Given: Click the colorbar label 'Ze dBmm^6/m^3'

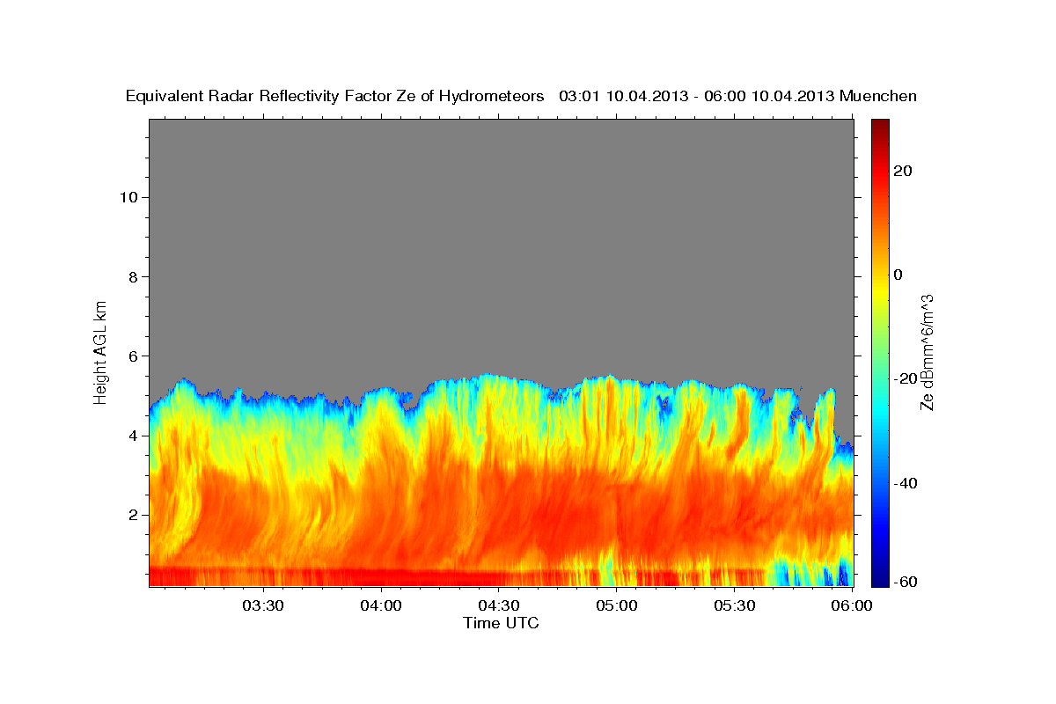Looking at the screenshot, I should click(x=927, y=352).
